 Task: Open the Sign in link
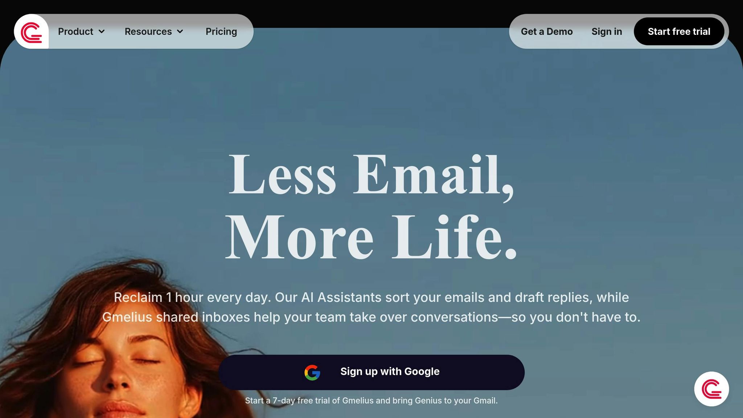point(607,32)
